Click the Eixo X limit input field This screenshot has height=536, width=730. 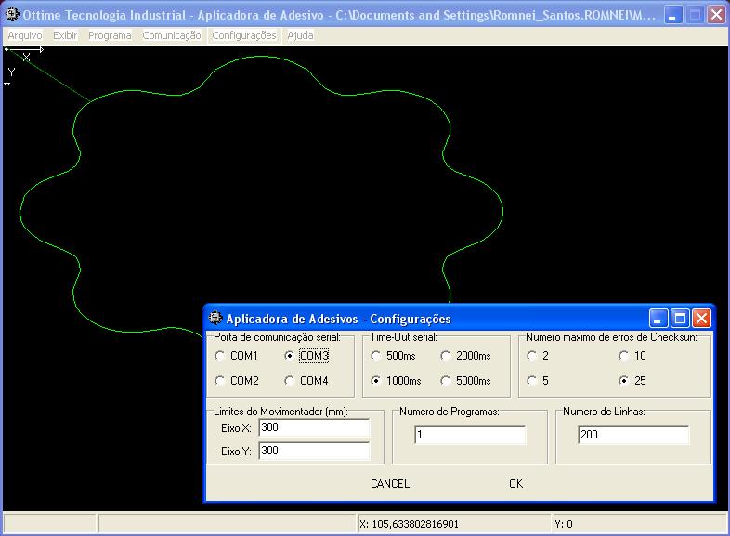(315, 427)
